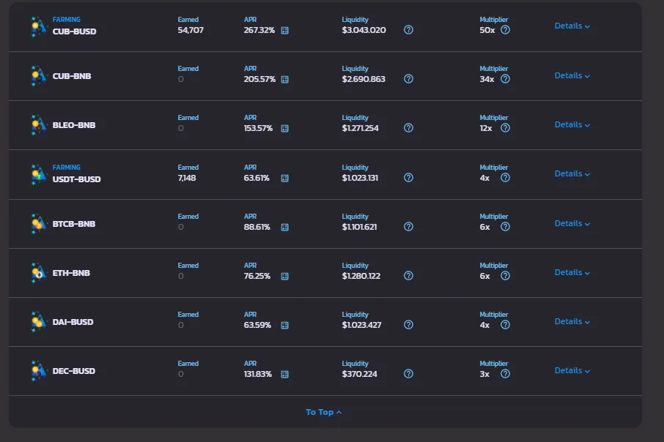This screenshot has height=442, width=664.
Task: Show liquidity help for DEC-BUSD
Action: click(x=409, y=374)
